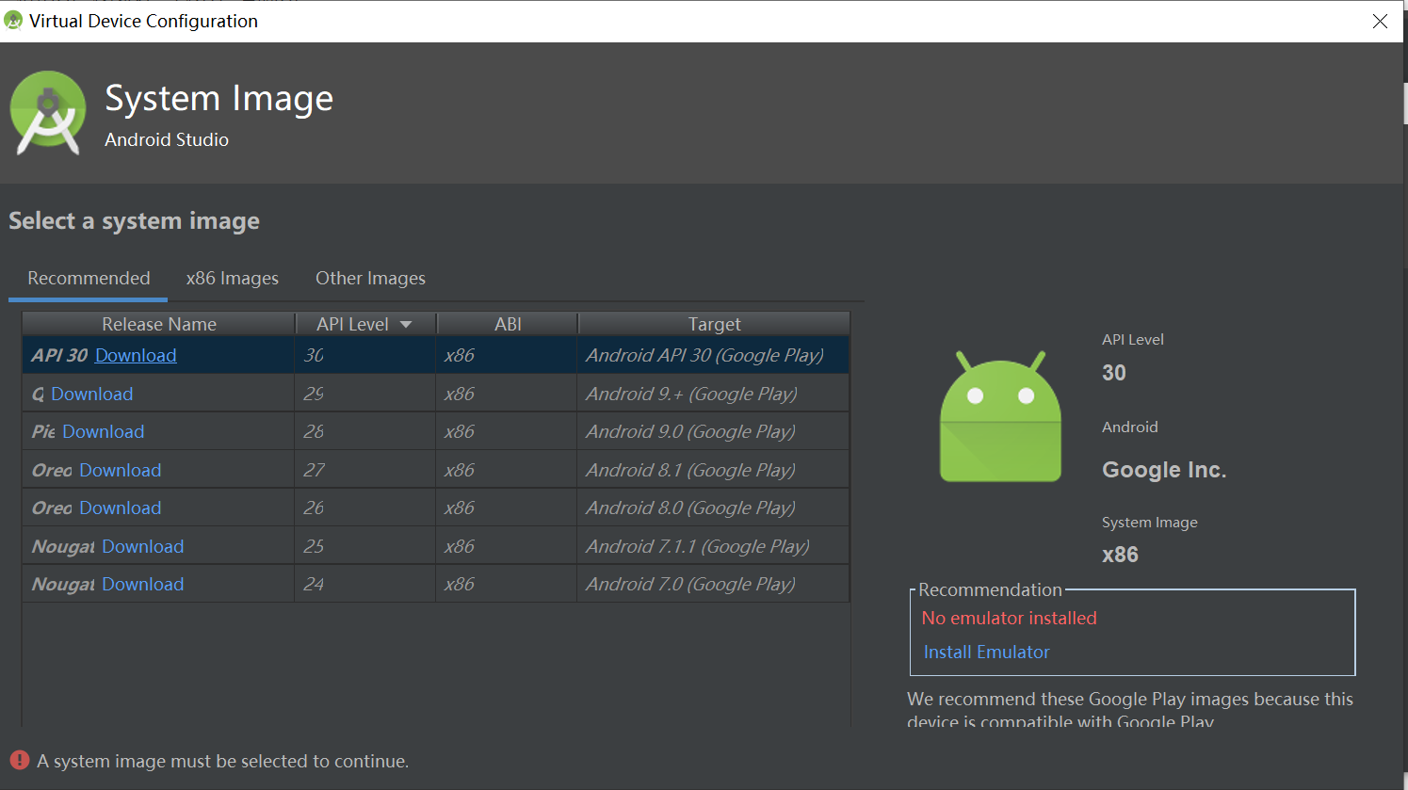Open the x86 Images tab
Image resolution: width=1408 pixels, height=790 pixels.
233,279
